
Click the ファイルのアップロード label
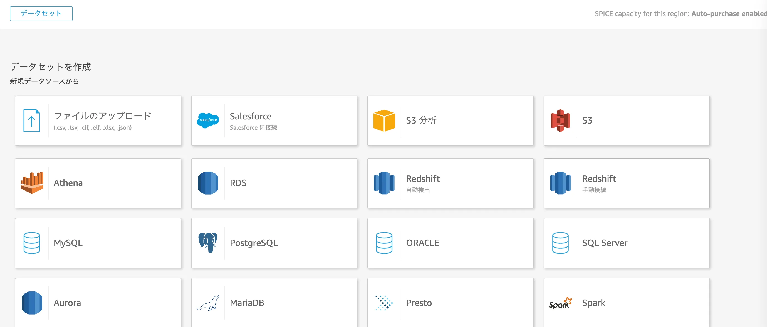click(x=102, y=116)
